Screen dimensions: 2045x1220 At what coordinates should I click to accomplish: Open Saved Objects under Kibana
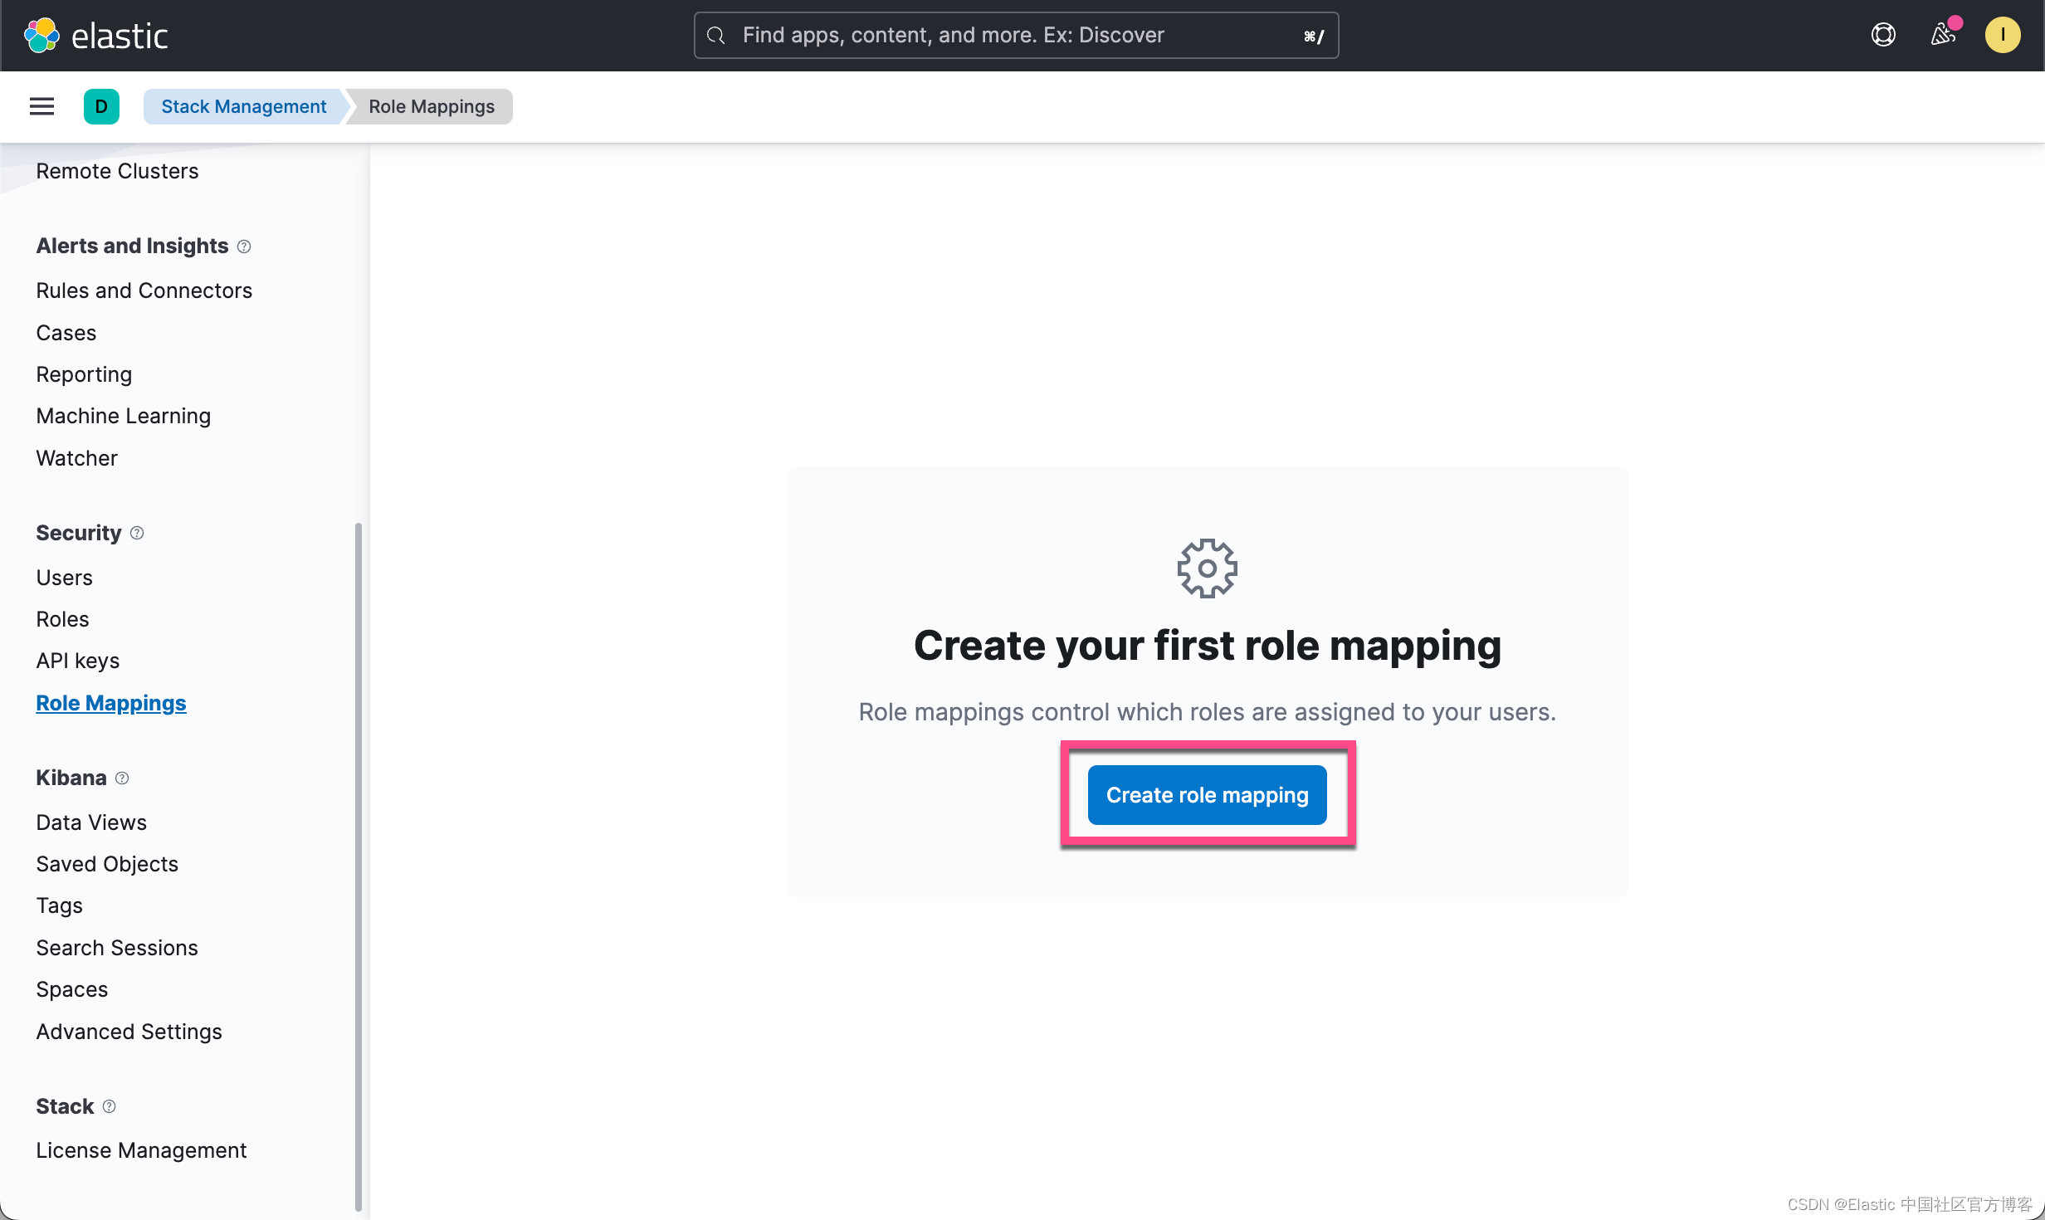[x=107, y=864]
